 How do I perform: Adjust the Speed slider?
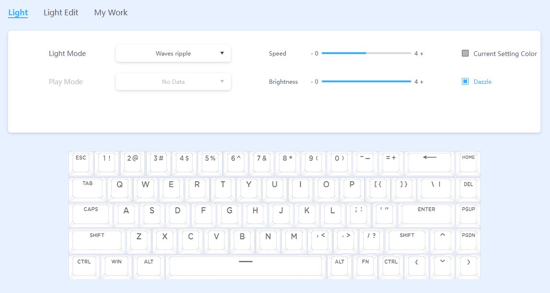point(366,54)
